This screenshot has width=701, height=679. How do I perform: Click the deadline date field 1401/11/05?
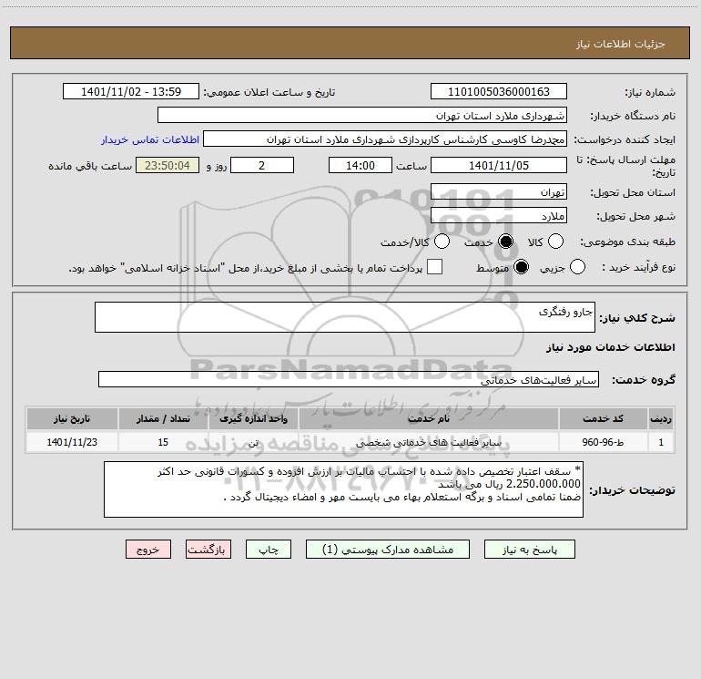[499, 165]
